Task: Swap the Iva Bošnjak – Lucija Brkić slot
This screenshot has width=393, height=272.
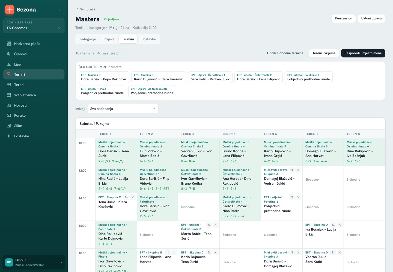Action: [333, 225]
